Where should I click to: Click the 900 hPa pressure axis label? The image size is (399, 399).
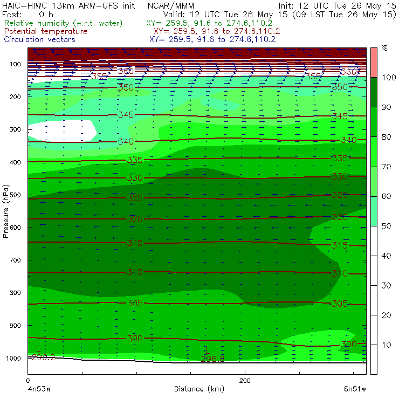click(x=15, y=326)
